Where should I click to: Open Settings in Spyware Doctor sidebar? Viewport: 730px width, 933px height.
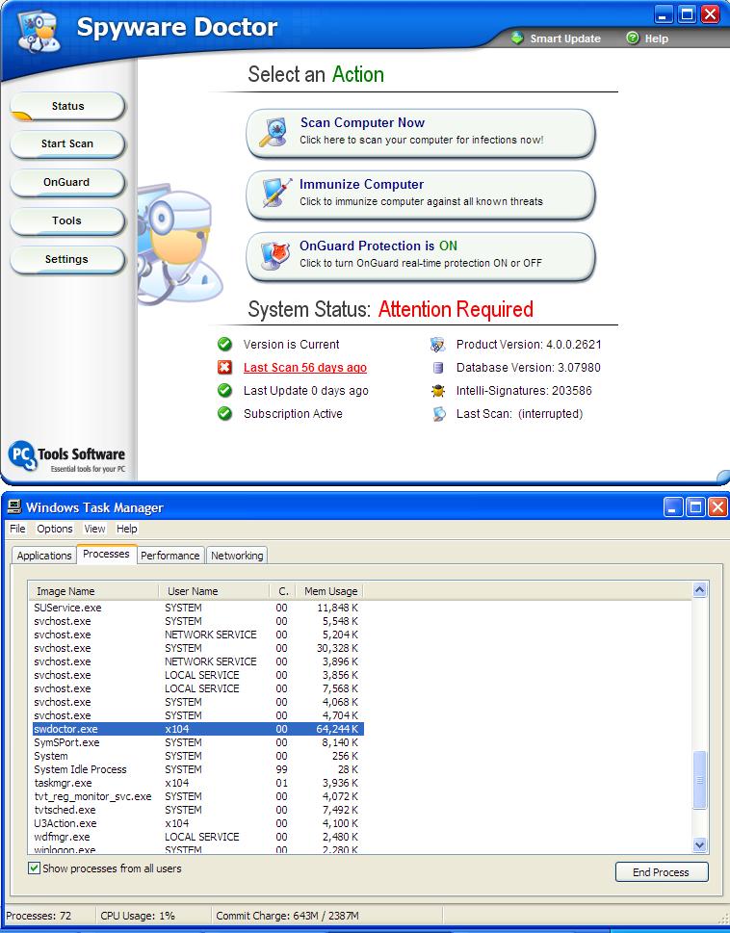67,259
